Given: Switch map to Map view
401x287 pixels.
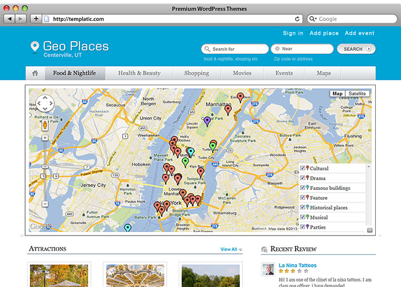Looking at the screenshot, I should 337,94.
